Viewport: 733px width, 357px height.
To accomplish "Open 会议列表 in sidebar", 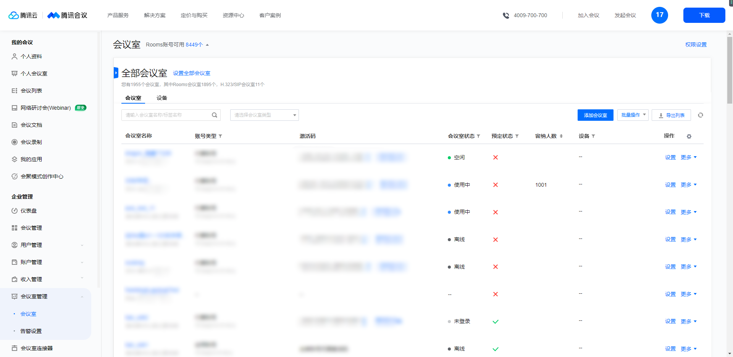I will [x=31, y=91].
